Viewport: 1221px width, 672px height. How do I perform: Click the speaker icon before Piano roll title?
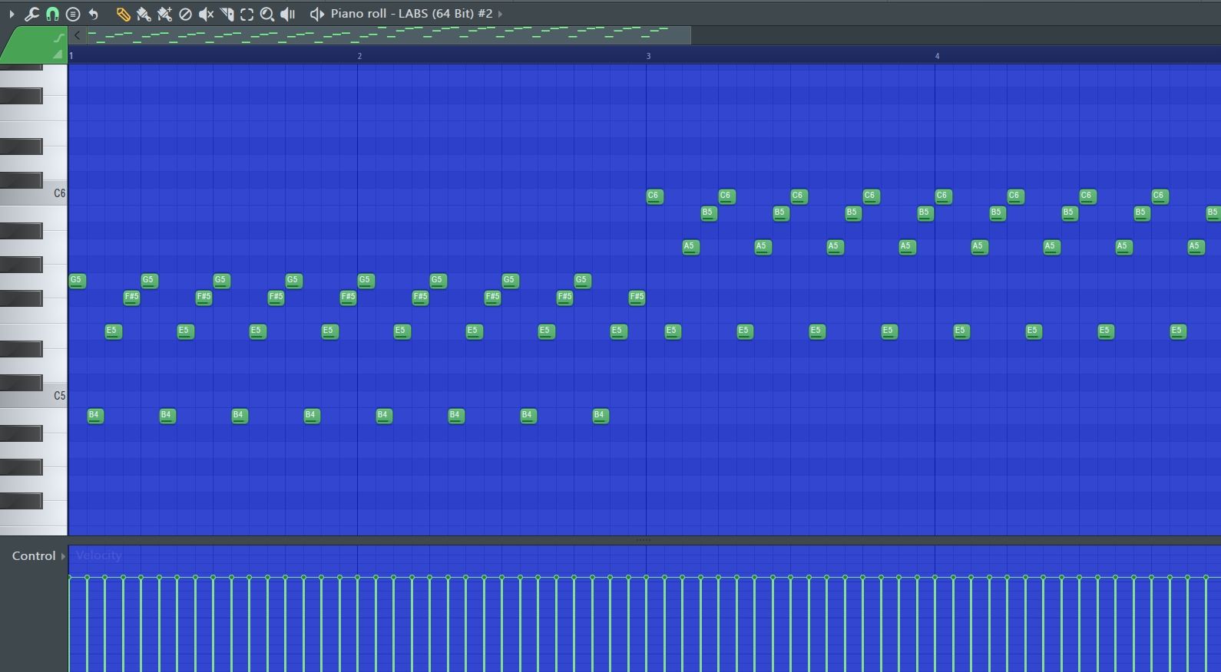click(x=316, y=14)
